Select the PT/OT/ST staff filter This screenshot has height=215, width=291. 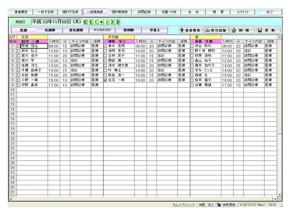[x=103, y=30]
